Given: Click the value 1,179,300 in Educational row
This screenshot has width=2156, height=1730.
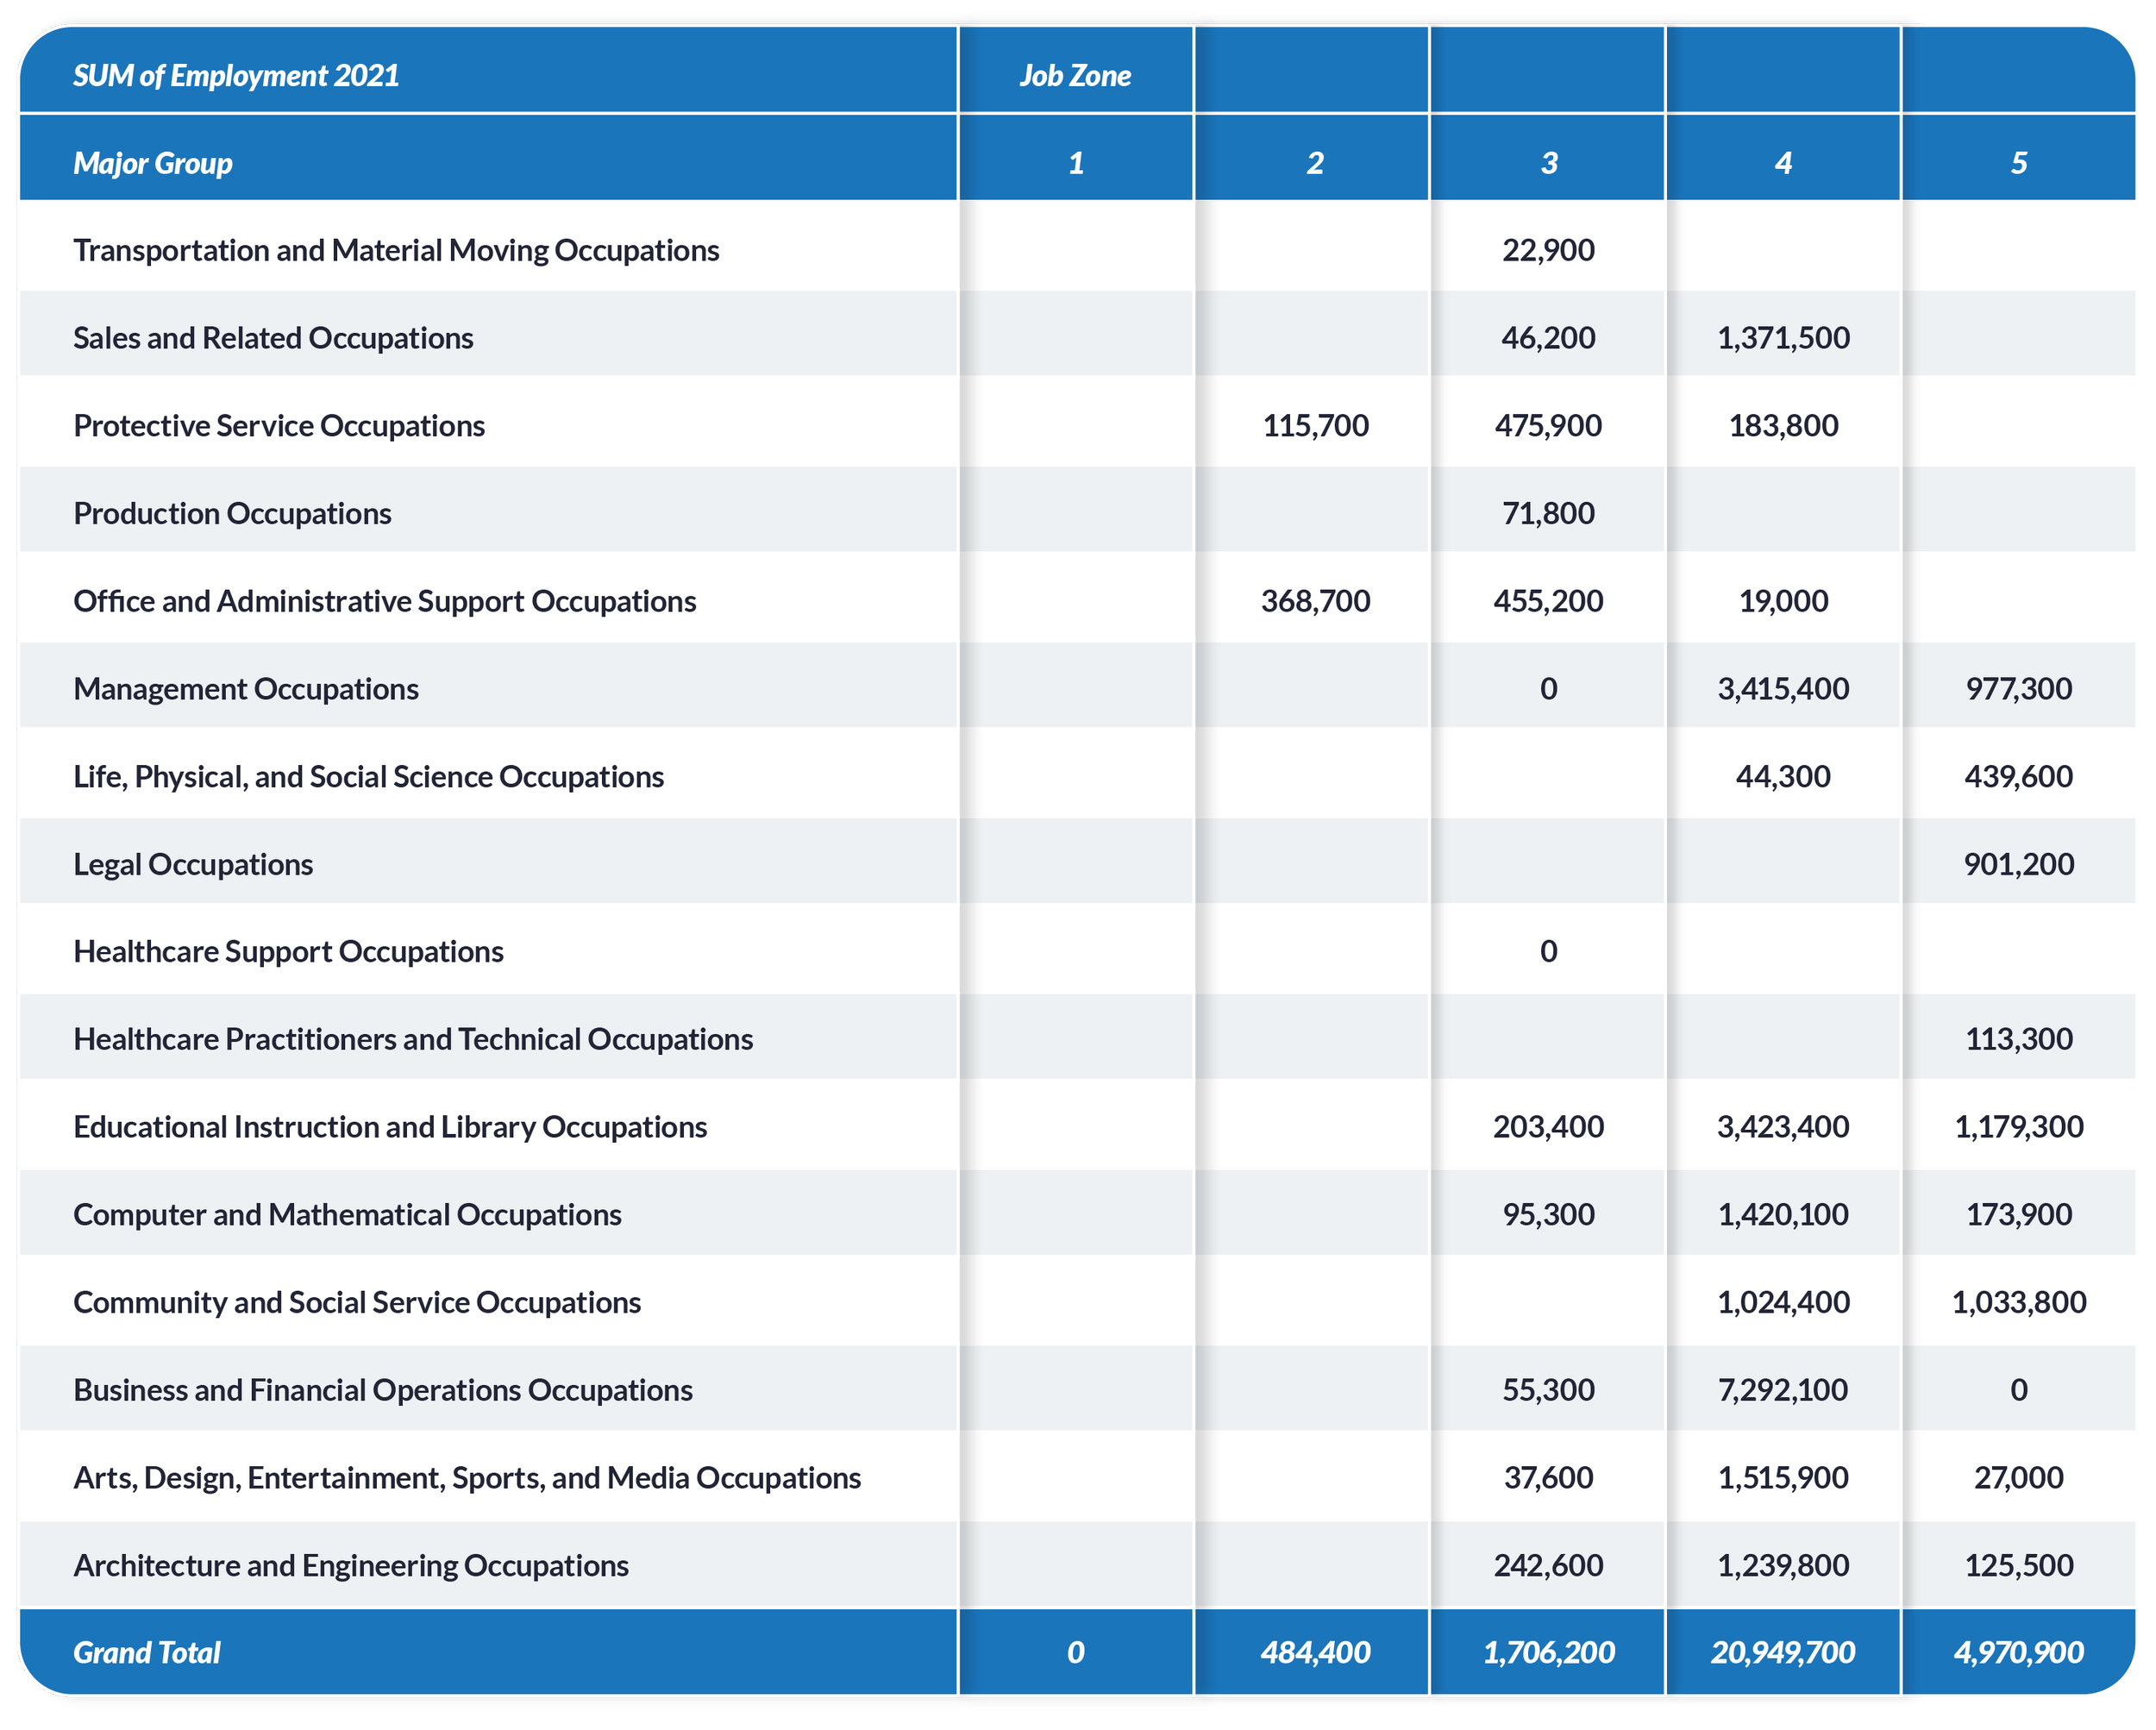Looking at the screenshot, I should [x=2018, y=1127].
